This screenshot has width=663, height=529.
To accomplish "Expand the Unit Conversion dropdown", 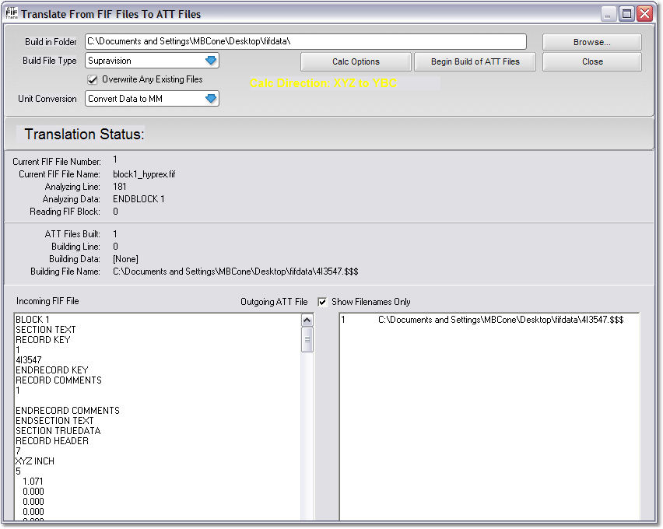I will tap(210, 99).
